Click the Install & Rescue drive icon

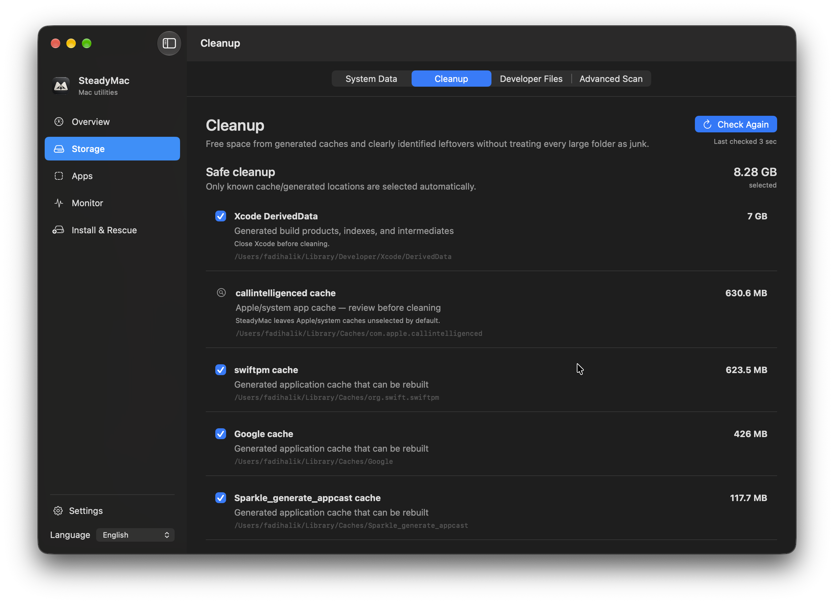59,230
